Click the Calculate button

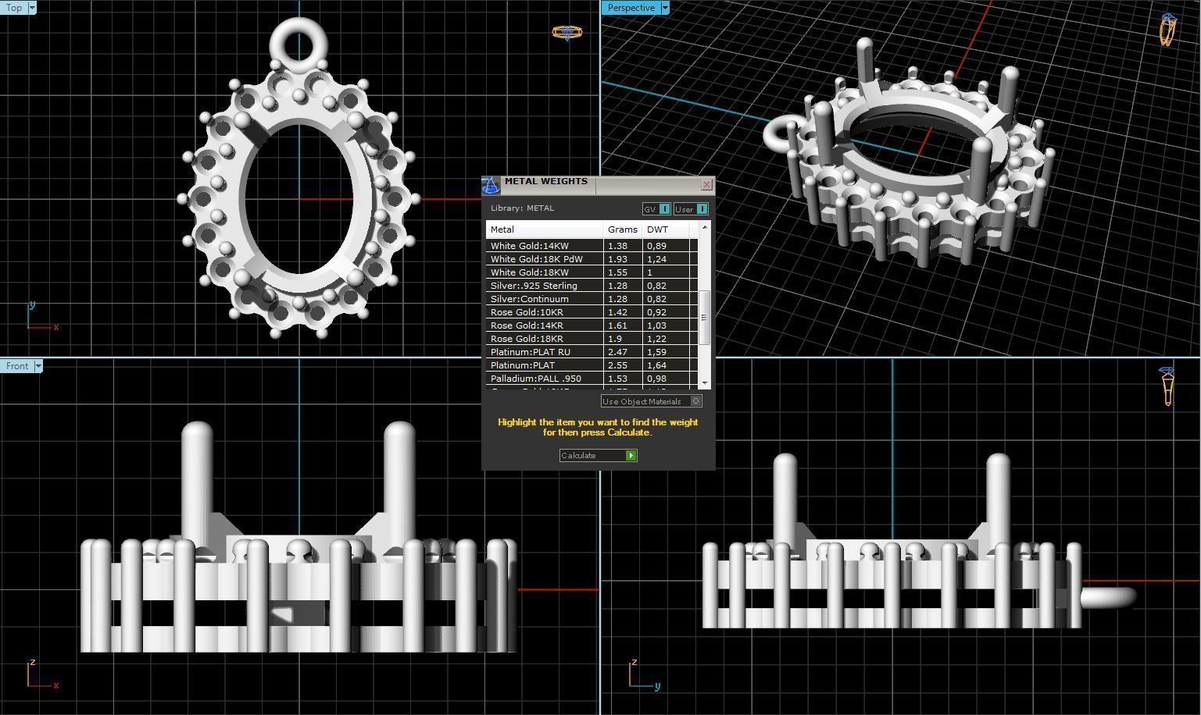(x=598, y=455)
